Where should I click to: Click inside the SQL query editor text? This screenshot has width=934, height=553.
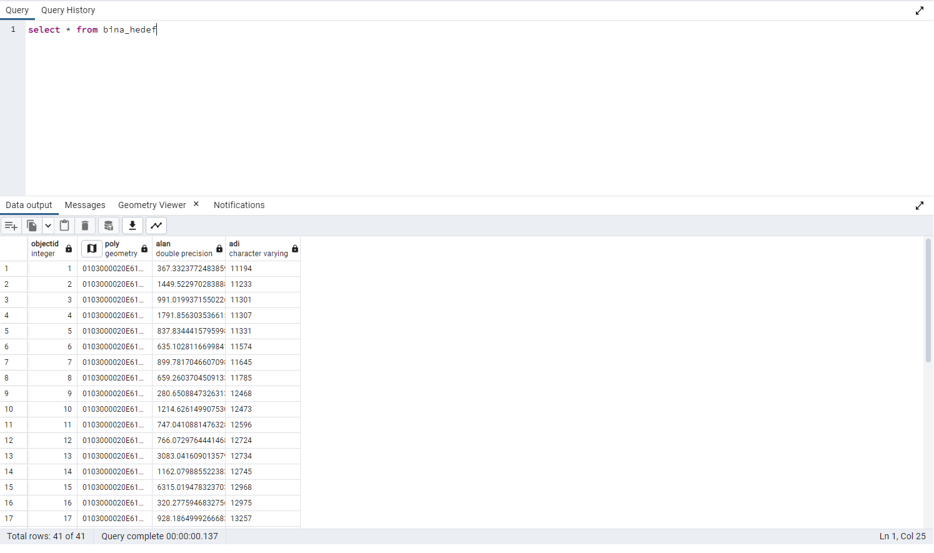coord(92,29)
